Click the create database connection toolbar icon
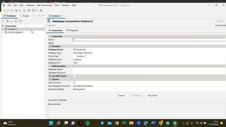This screenshot has height=127, width=226. (24, 10)
